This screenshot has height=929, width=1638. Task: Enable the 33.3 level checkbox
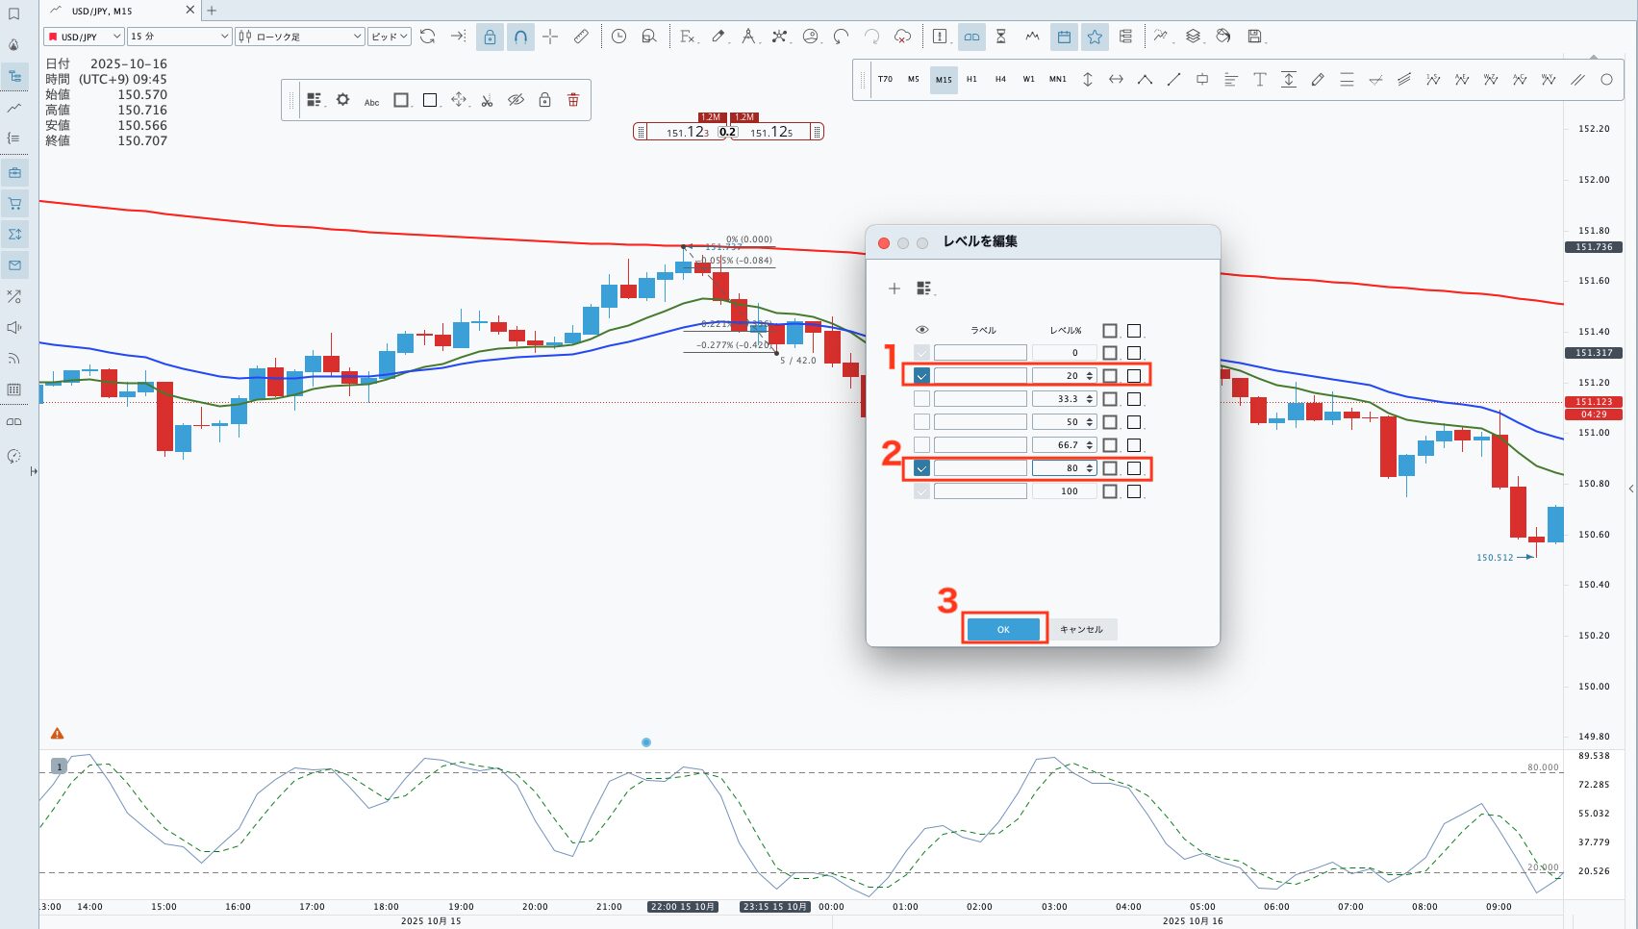[921, 399]
